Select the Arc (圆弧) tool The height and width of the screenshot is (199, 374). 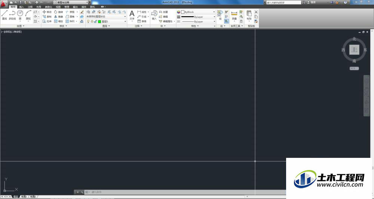coord(28,15)
